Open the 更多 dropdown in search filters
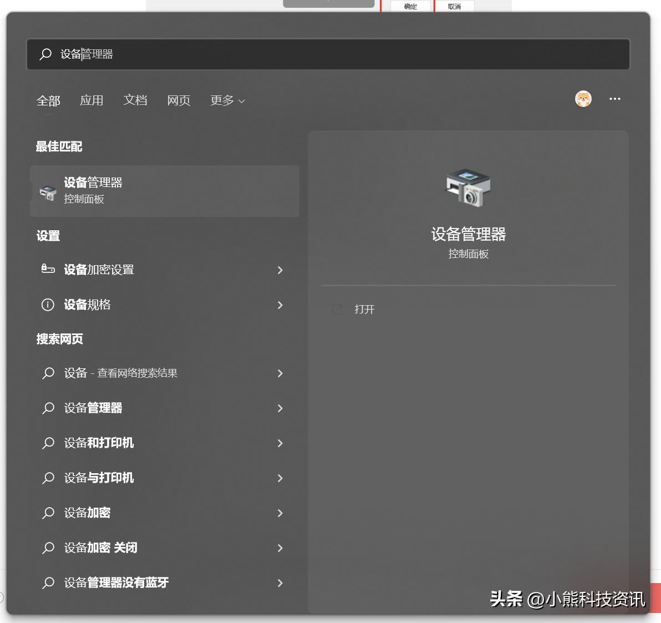Screen dimensions: 661x623 [x=226, y=100]
